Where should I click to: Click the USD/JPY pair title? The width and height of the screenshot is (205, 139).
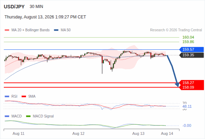point(14,7)
